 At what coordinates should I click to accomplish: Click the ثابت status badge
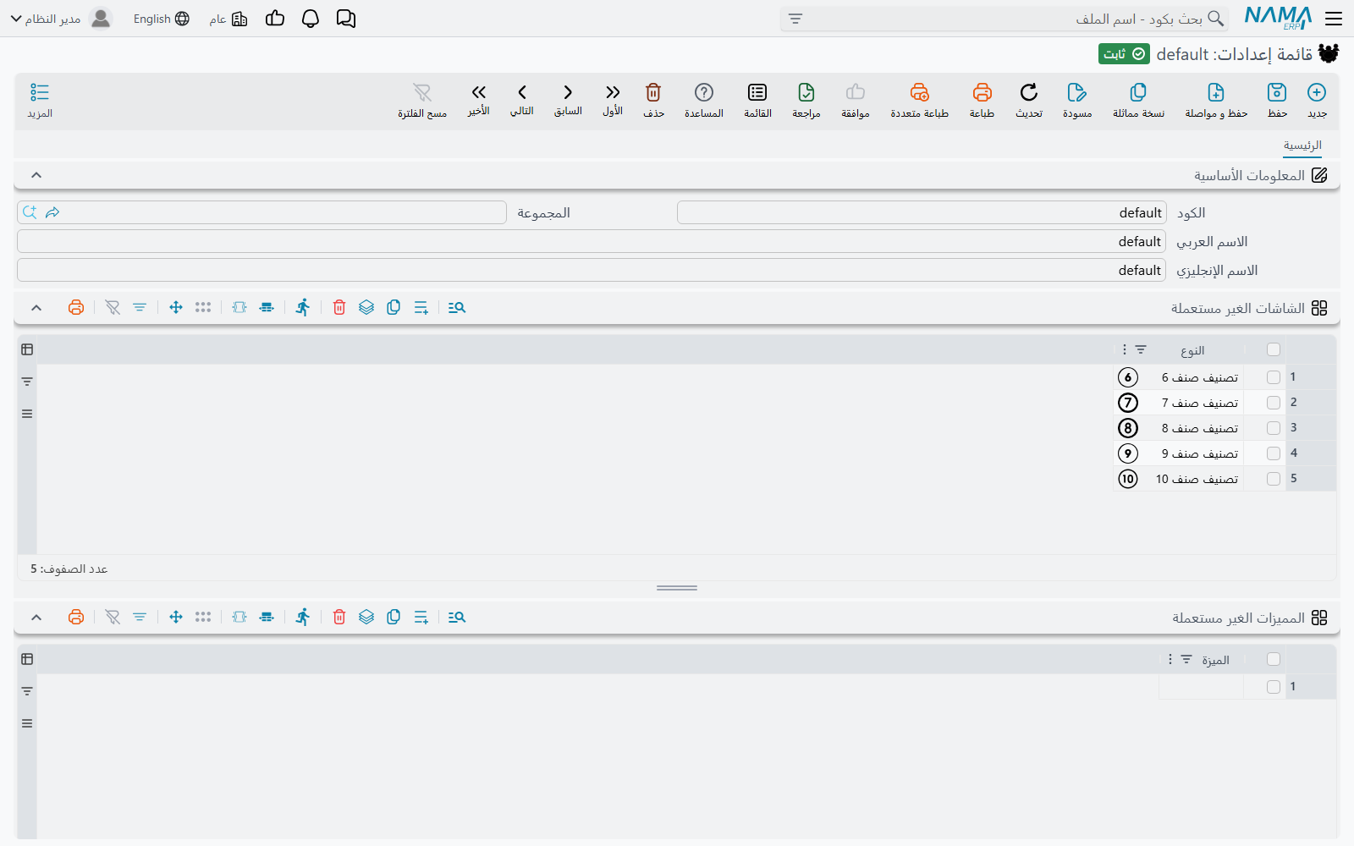tap(1124, 54)
